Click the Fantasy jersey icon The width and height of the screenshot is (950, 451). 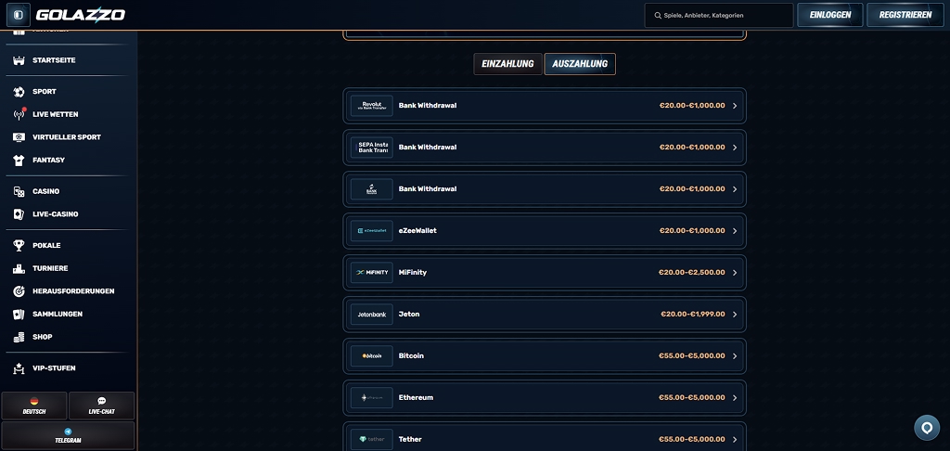(19, 161)
